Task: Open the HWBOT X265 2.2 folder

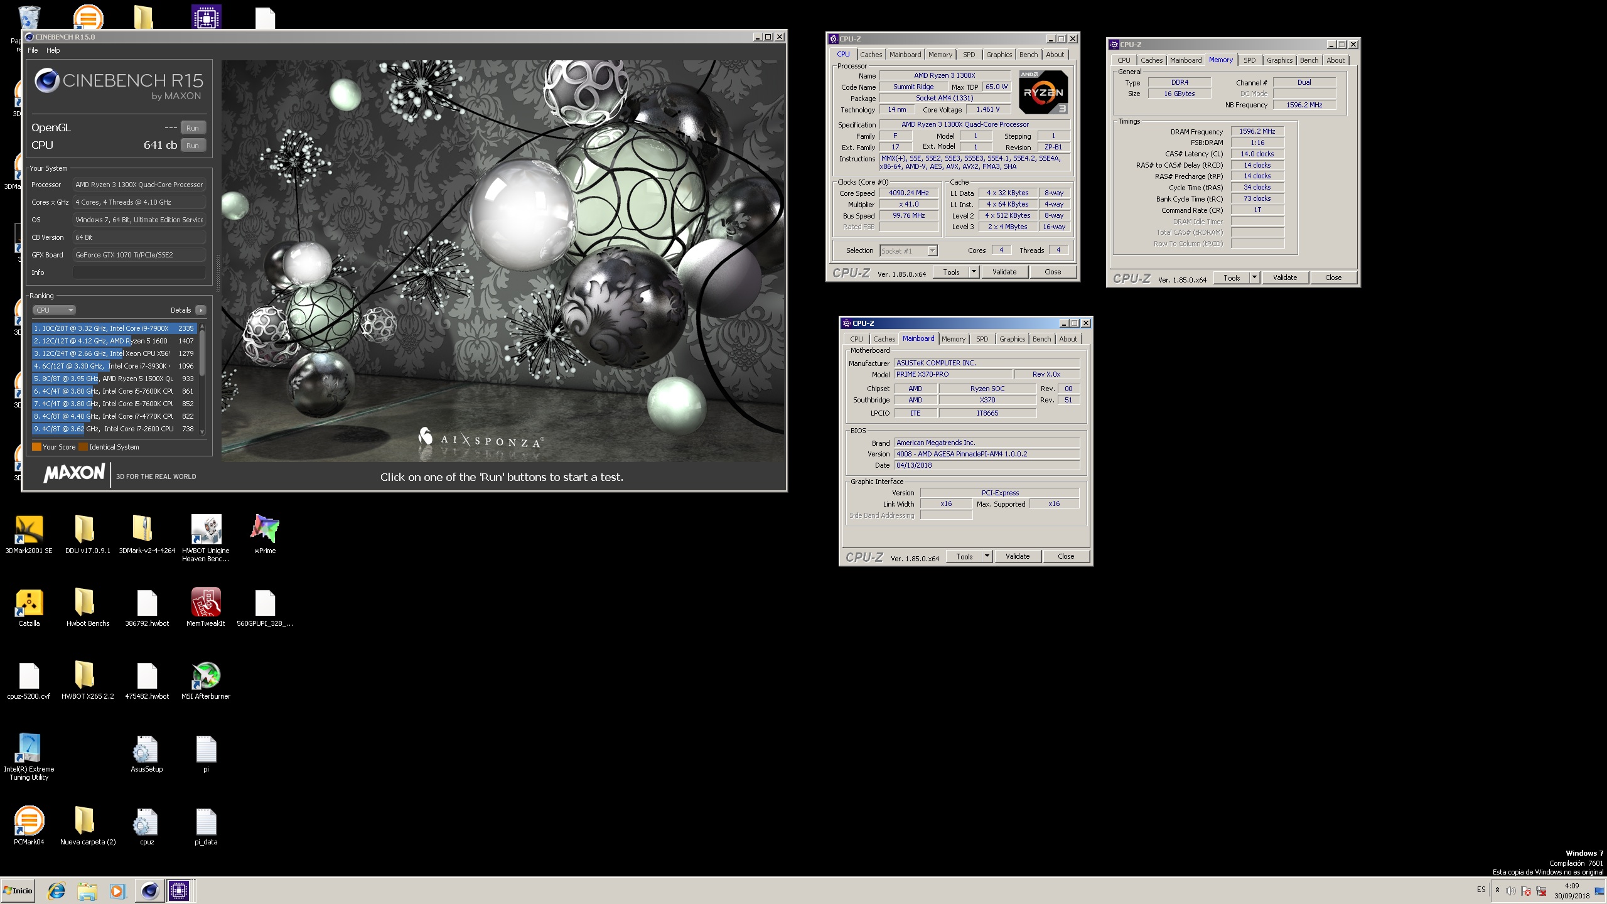Action: pyautogui.click(x=87, y=680)
